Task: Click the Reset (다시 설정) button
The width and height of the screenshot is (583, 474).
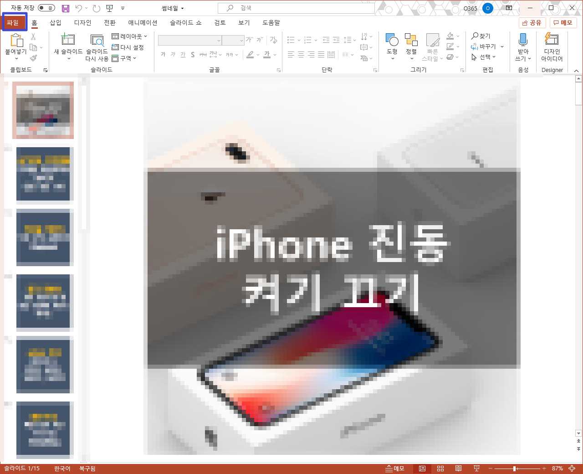Action: pyautogui.click(x=128, y=47)
